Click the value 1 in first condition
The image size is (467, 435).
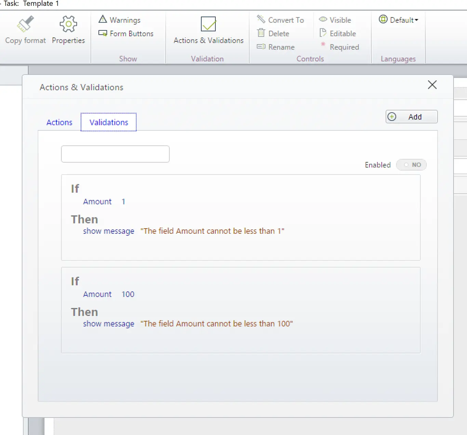(x=123, y=202)
